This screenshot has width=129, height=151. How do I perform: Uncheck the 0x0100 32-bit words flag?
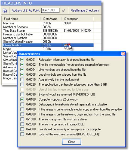point(22,99)
